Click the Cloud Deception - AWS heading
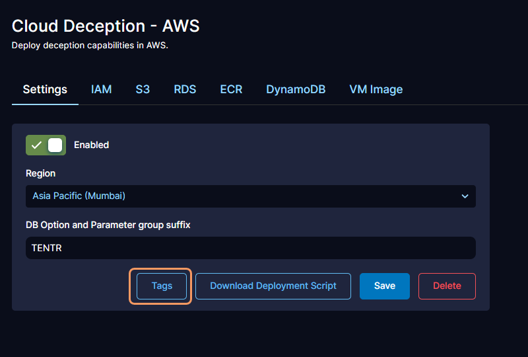 (x=106, y=26)
